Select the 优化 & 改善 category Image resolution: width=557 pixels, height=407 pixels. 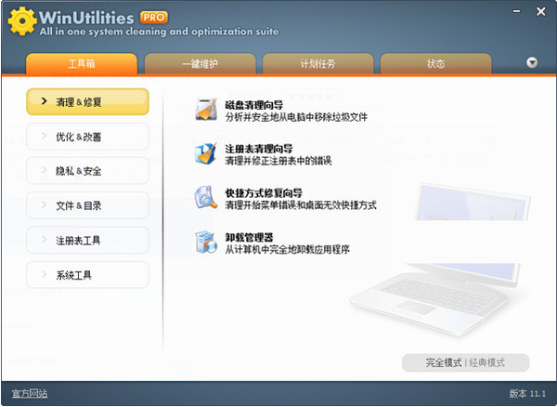(87, 137)
